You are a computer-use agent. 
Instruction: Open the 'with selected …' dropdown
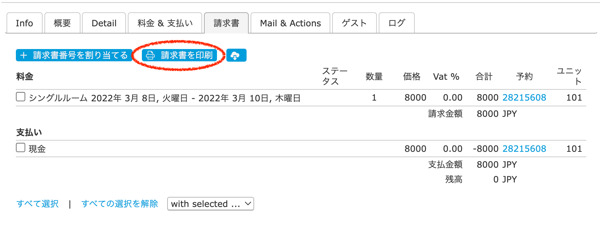[210, 204]
